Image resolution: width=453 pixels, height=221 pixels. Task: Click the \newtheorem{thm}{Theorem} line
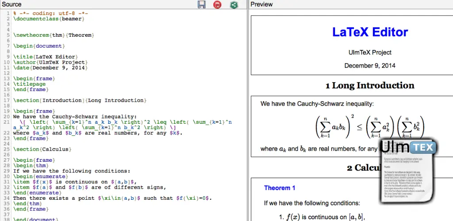coord(54,35)
